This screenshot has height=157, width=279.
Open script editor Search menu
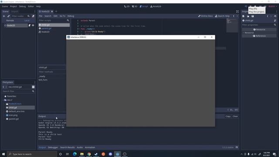click(48, 16)
